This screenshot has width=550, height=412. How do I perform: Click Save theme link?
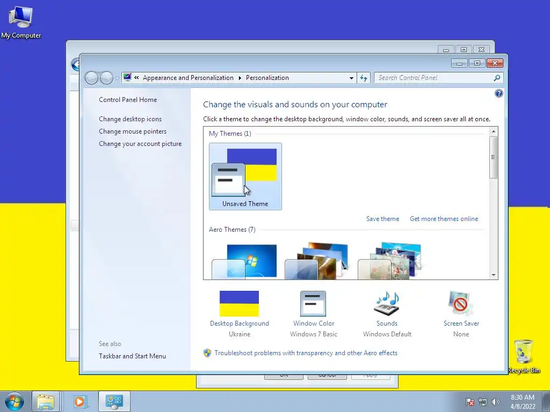(x=382, y=219)
